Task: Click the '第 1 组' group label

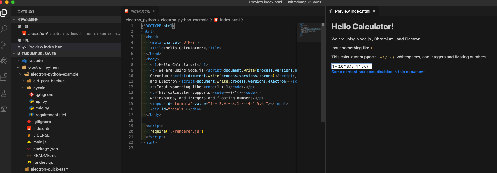Action: pos(23,27)
